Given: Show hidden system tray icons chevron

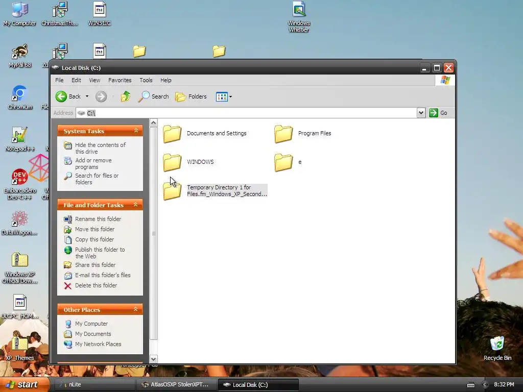Looking at the screenshot, I should [485, 385].
